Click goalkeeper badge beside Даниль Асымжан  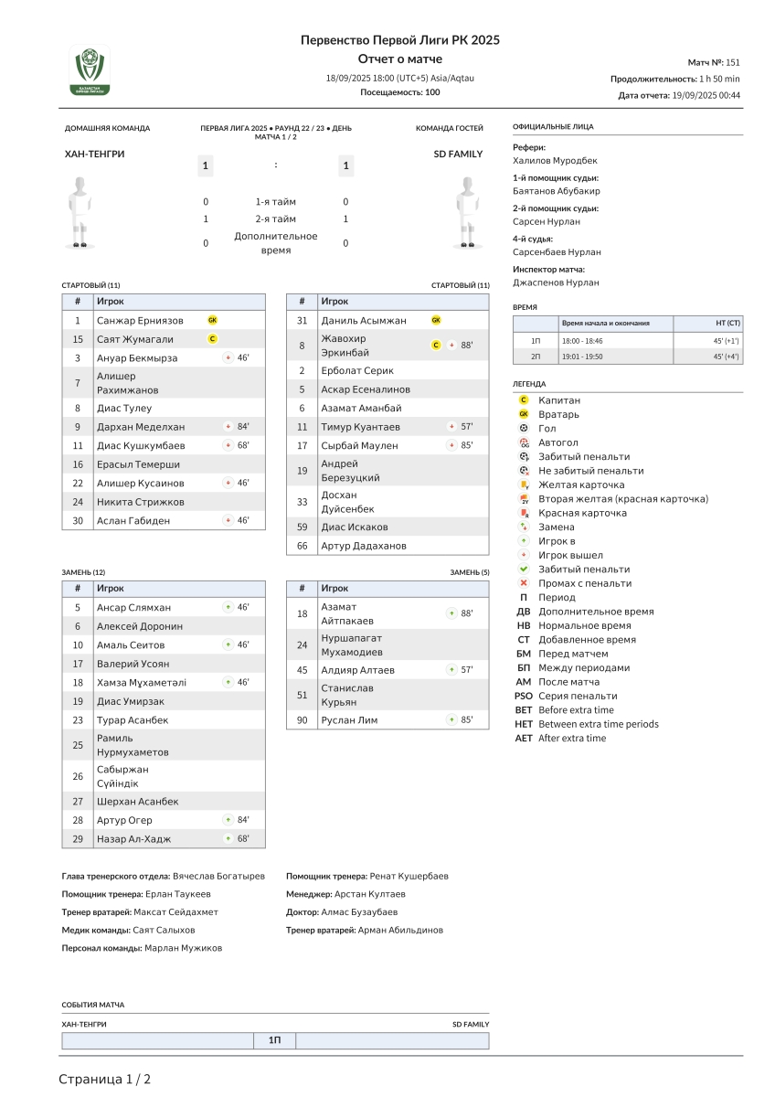[x=436, y=321]
